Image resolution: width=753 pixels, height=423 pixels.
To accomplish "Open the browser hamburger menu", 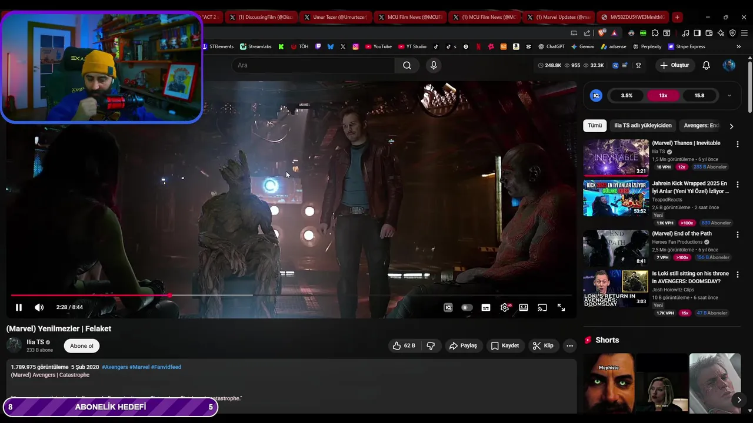I will point(744,33).
